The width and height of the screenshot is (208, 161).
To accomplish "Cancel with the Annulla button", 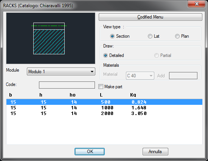I will 155,152.
